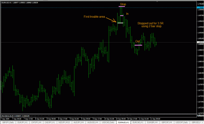Open the USDCAD,Daily chart tab
Viewport: 204px width, 124px height.
pyautogui.click(x=108, y=122)
